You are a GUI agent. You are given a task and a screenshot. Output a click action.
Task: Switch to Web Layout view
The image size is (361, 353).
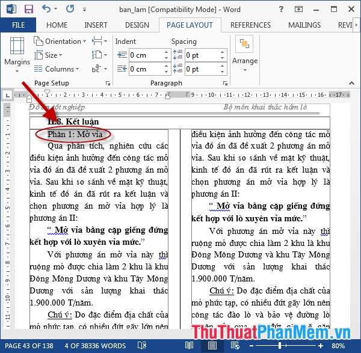235,345
